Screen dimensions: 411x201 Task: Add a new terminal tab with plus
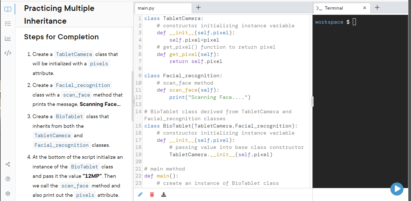[x=377, y=8]
